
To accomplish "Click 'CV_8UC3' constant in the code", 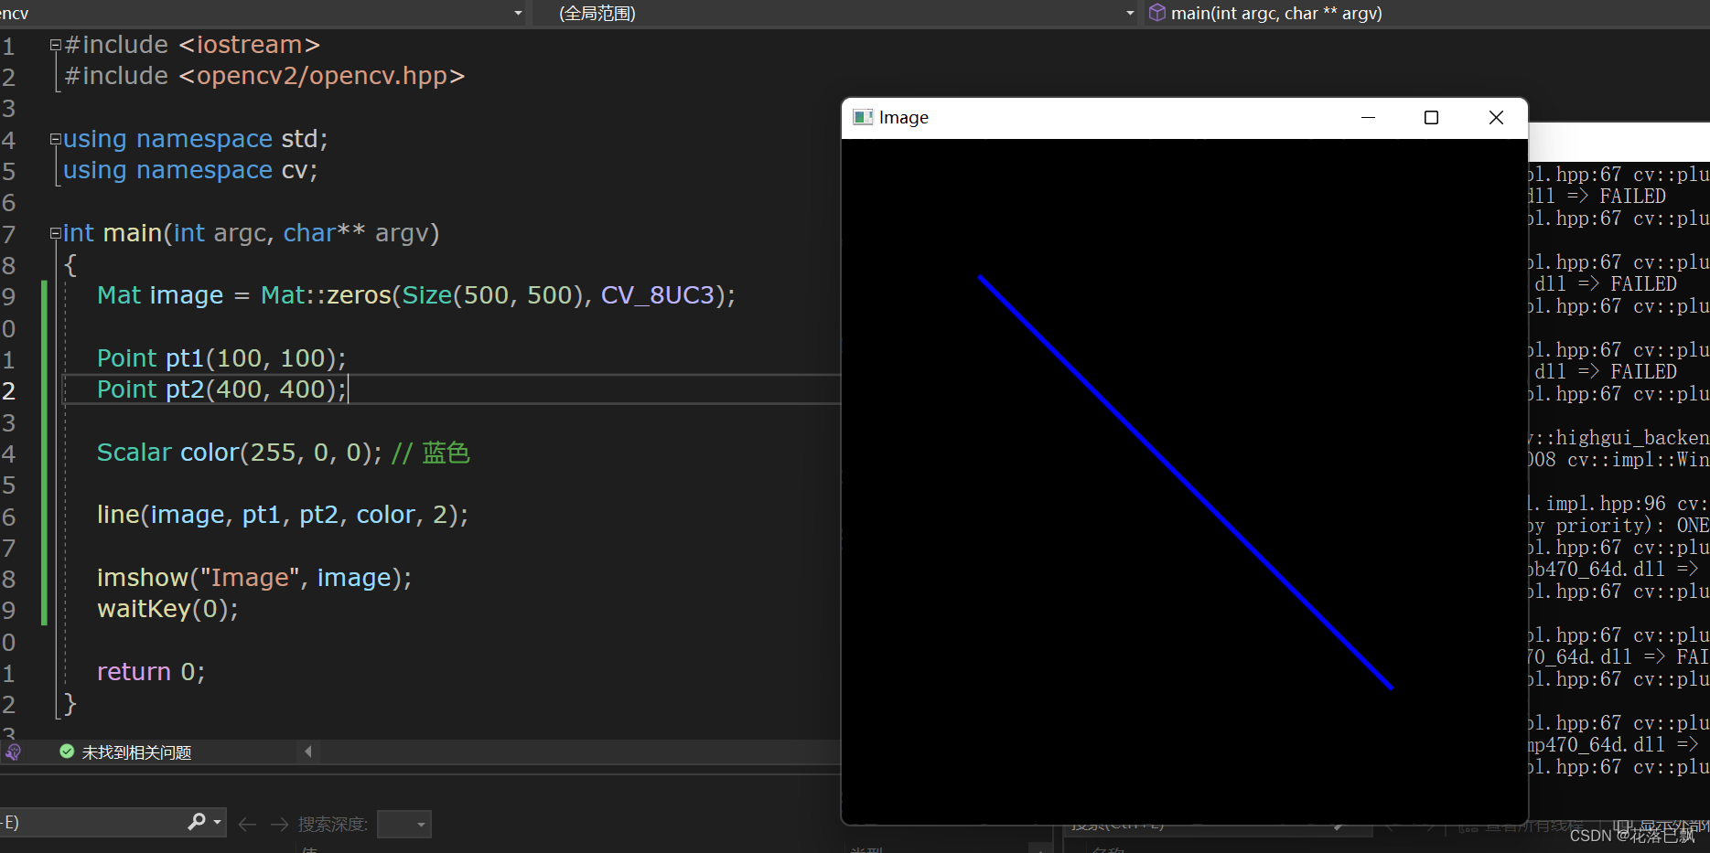I will 658,295.
